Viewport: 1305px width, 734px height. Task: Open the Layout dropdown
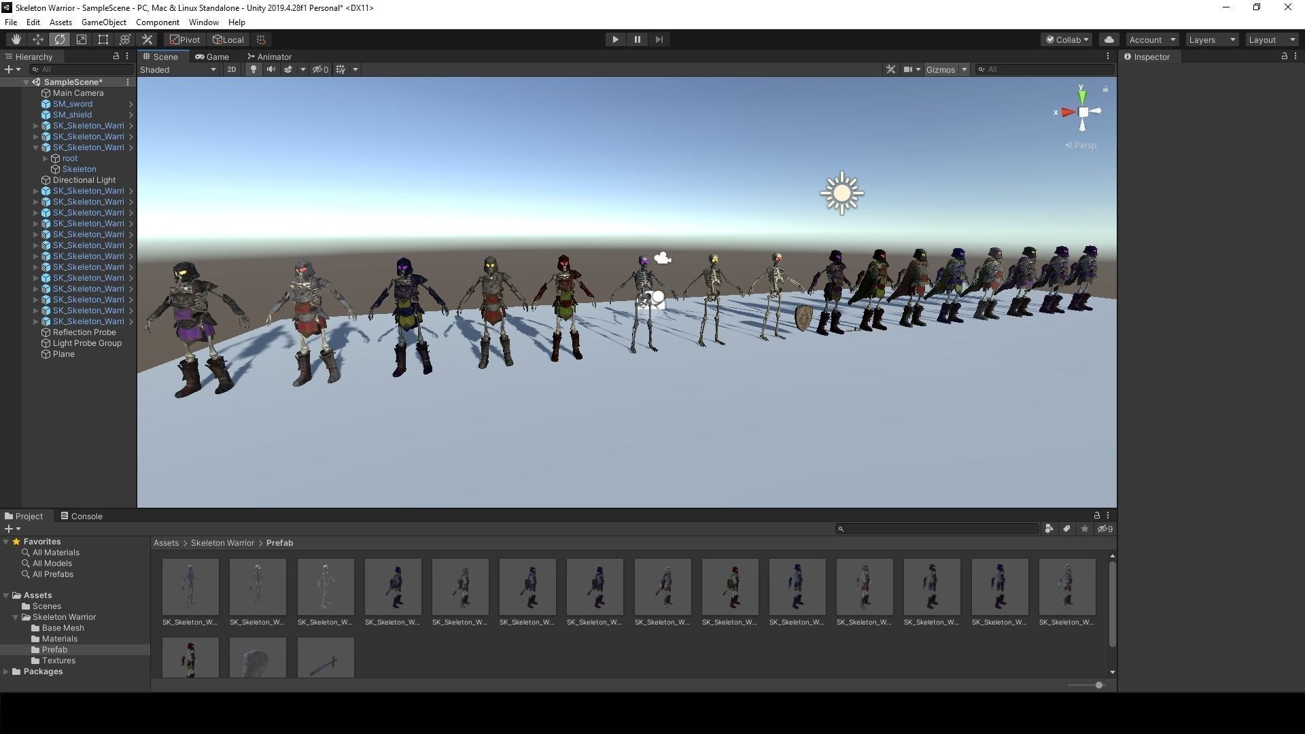point(1272,39)
